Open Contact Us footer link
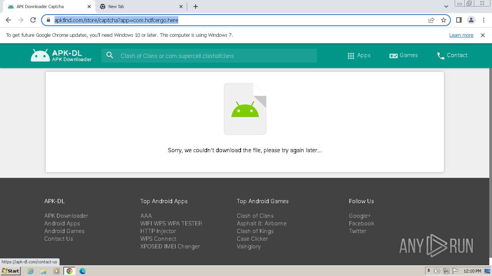 click(58, 239)
